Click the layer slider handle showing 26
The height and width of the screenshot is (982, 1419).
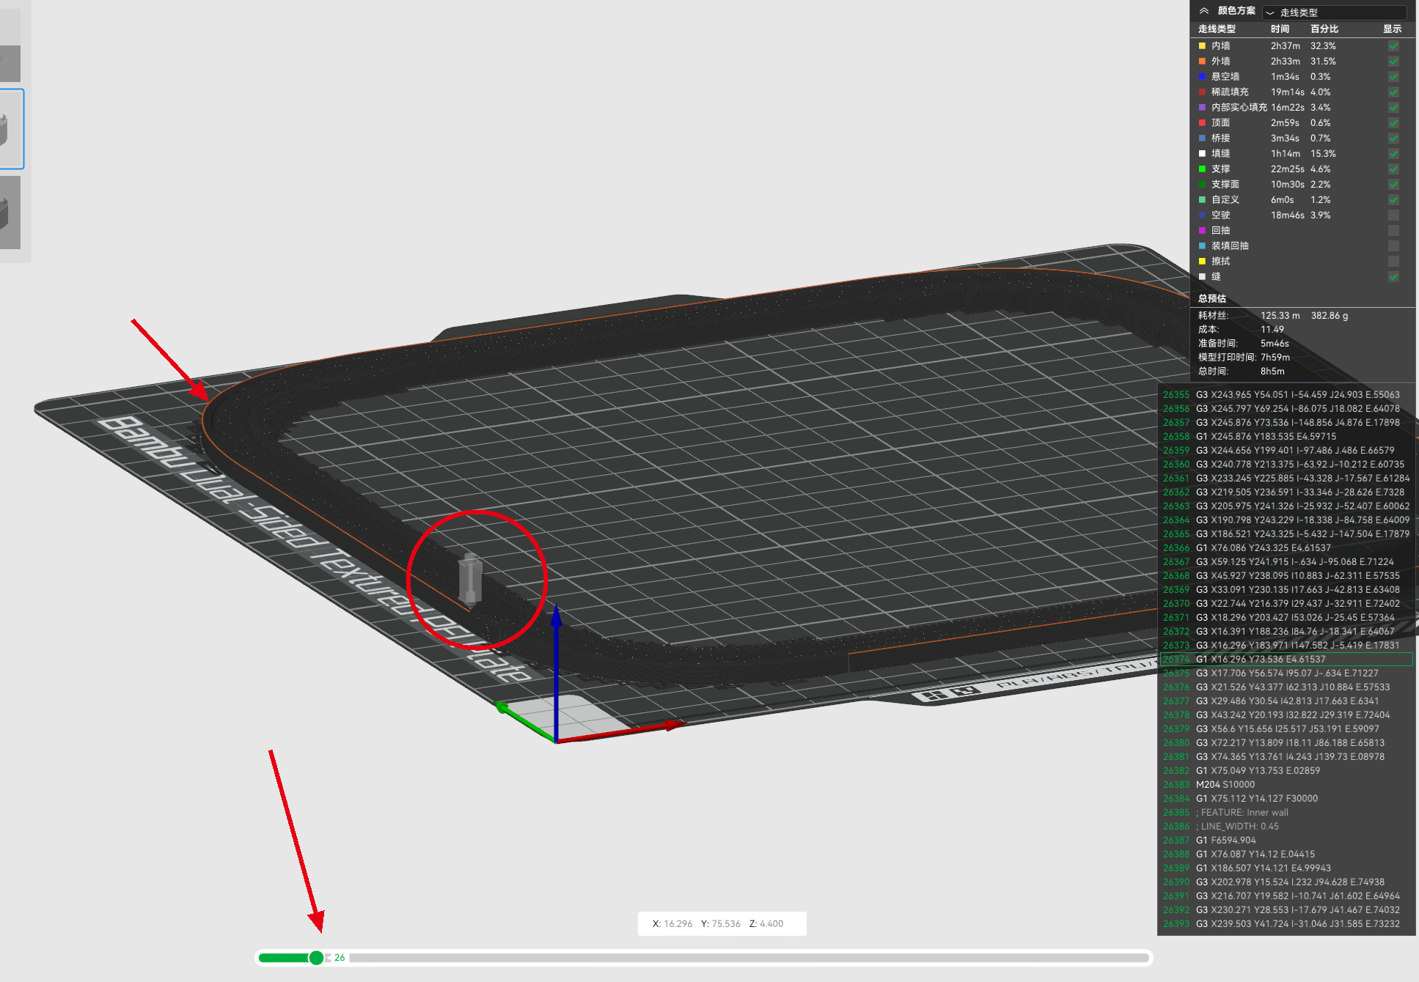click(x=315, y=957)
